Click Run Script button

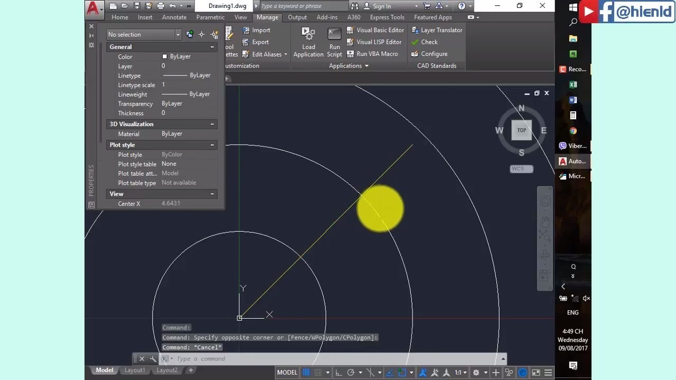click(x=334, y=42)
